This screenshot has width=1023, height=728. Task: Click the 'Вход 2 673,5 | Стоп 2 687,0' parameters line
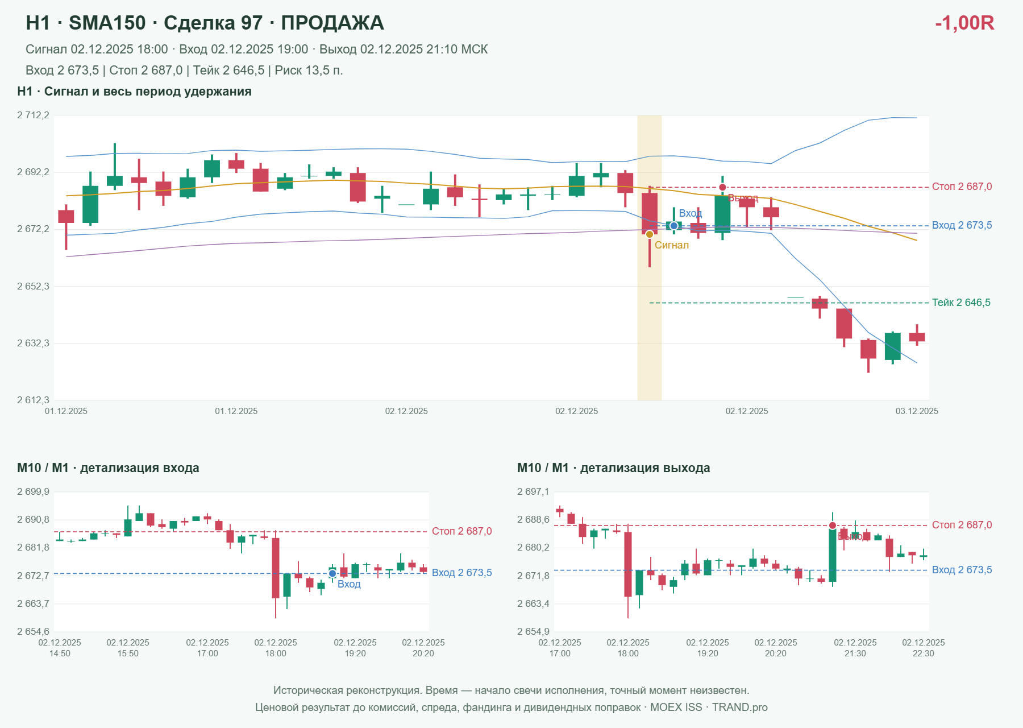[x=184, y=71]
